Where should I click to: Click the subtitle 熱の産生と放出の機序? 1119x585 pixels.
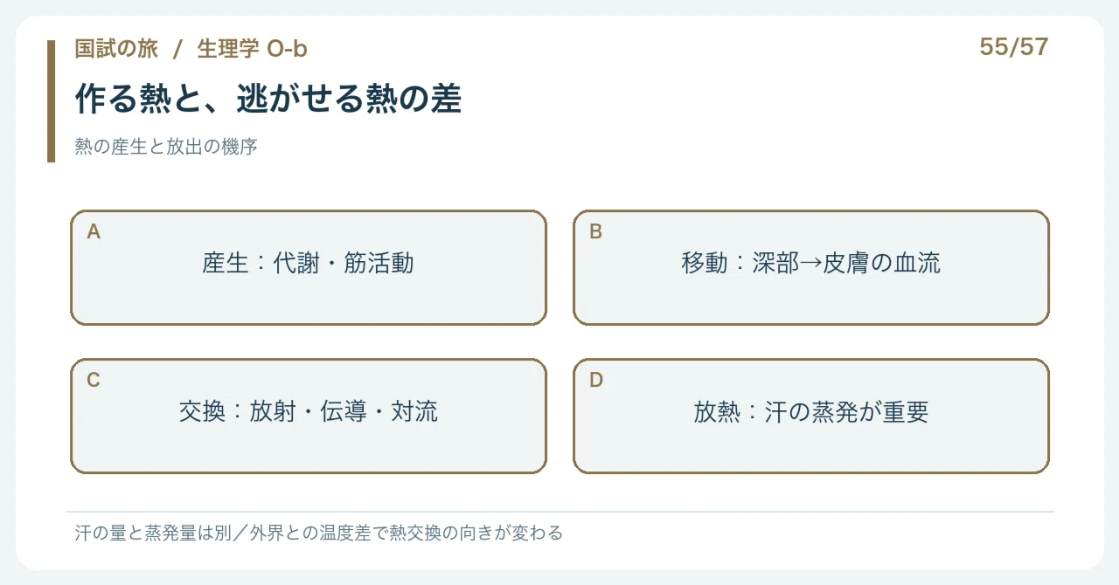(166, 147)
